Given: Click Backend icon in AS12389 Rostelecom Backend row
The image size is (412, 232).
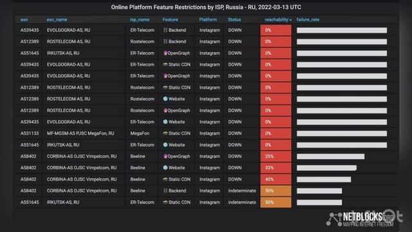Looking at the screenshot, I should click(165, 41).
